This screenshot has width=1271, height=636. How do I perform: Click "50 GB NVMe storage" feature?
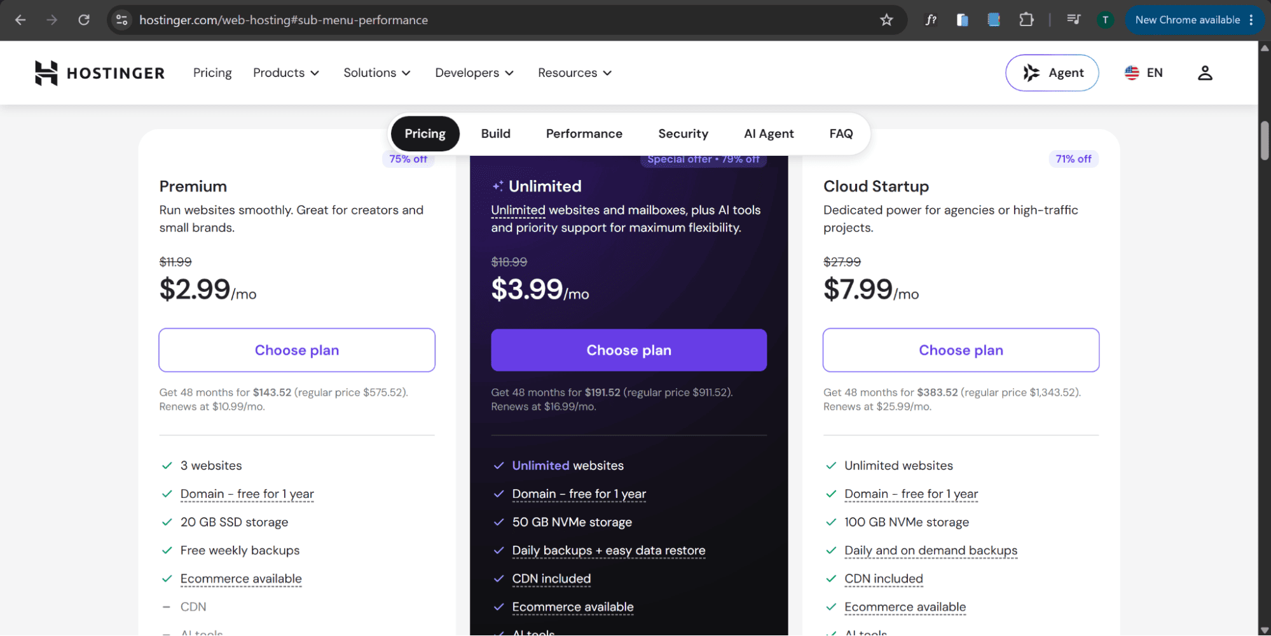point(572,522)
